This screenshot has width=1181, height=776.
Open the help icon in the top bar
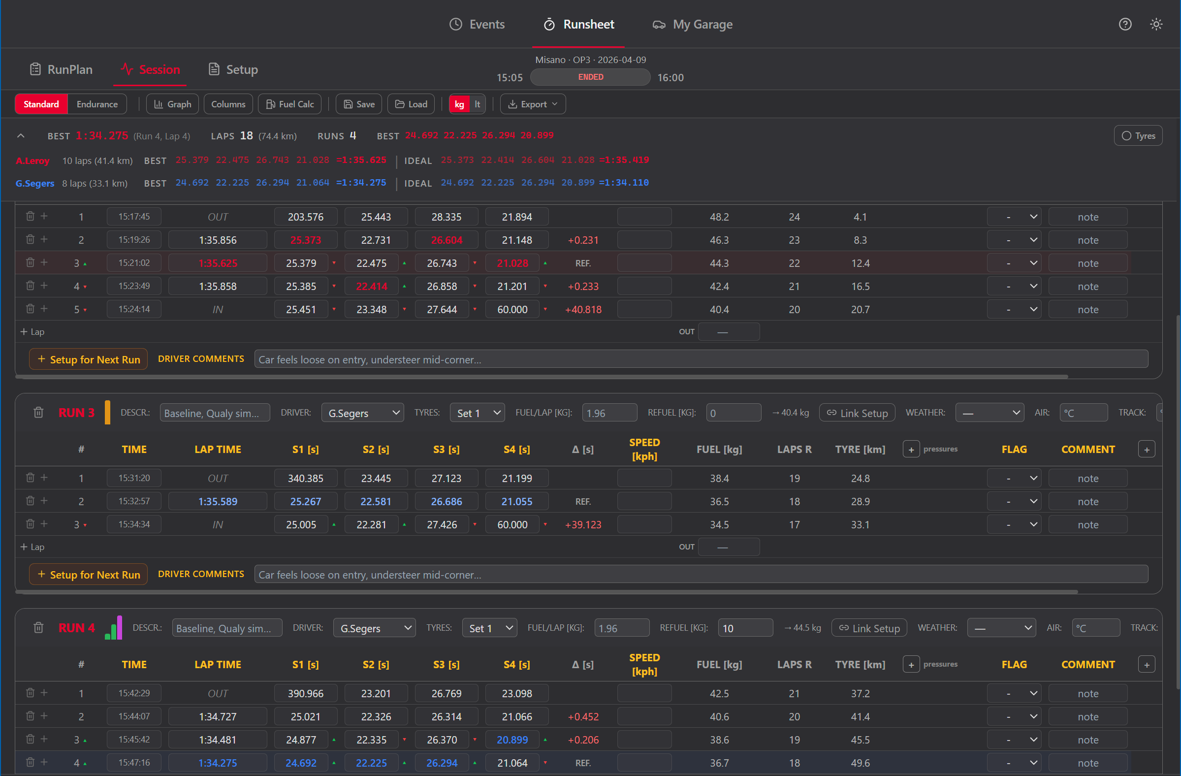[x=1124, y=24]
